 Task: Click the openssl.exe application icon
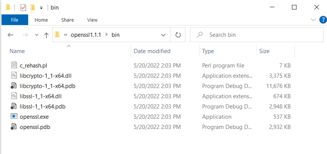point(14,116)
